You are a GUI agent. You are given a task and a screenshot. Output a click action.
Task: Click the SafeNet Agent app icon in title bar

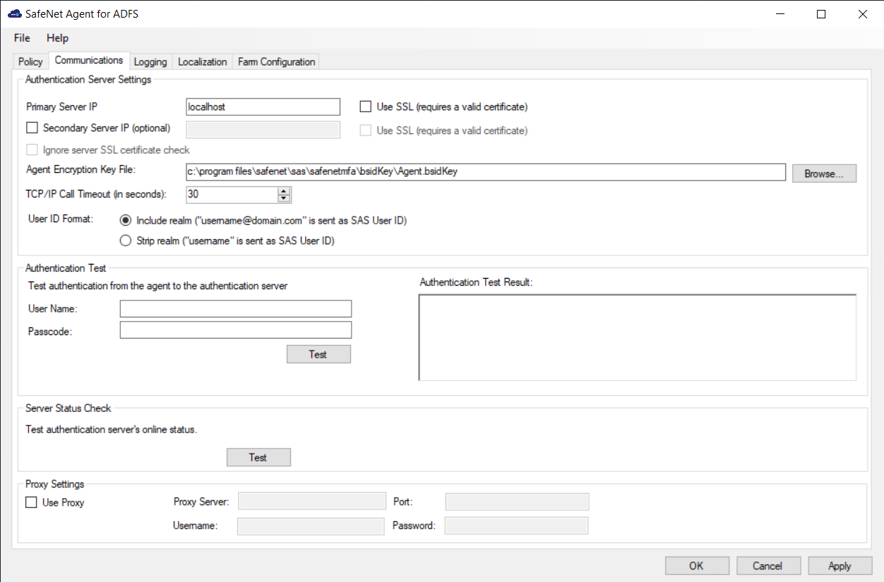tap(14, 14)
